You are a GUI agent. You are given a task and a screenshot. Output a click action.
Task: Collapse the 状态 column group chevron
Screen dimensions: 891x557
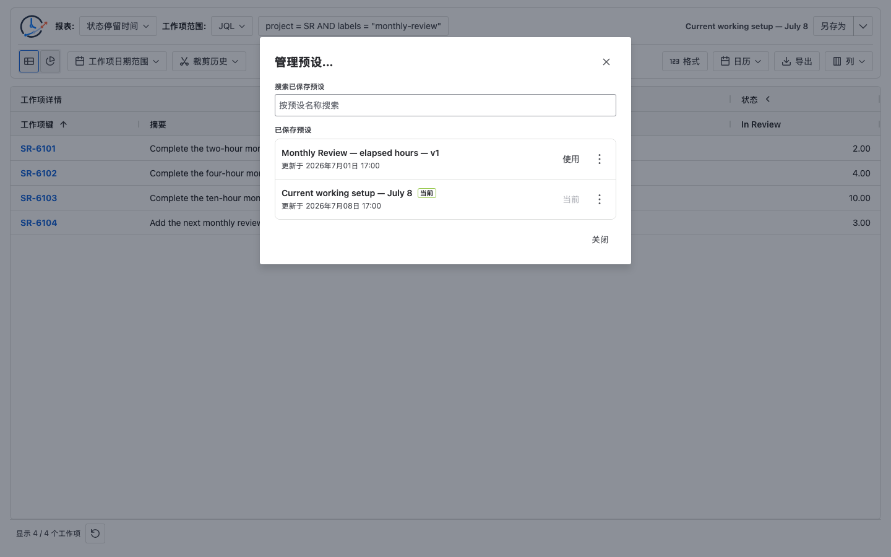pyautogui.click(x=768, y=99)
